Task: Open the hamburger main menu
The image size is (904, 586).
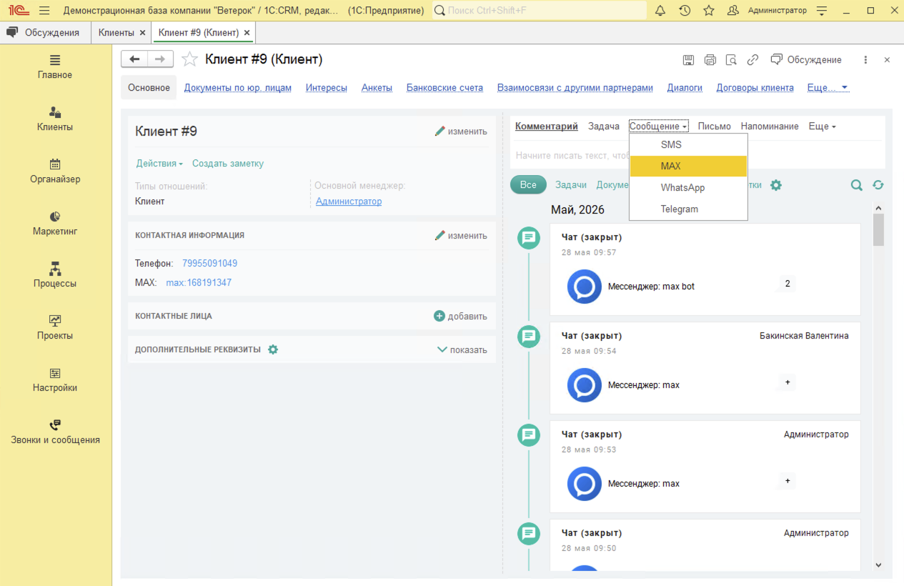Action: click(x=44, y=11)
